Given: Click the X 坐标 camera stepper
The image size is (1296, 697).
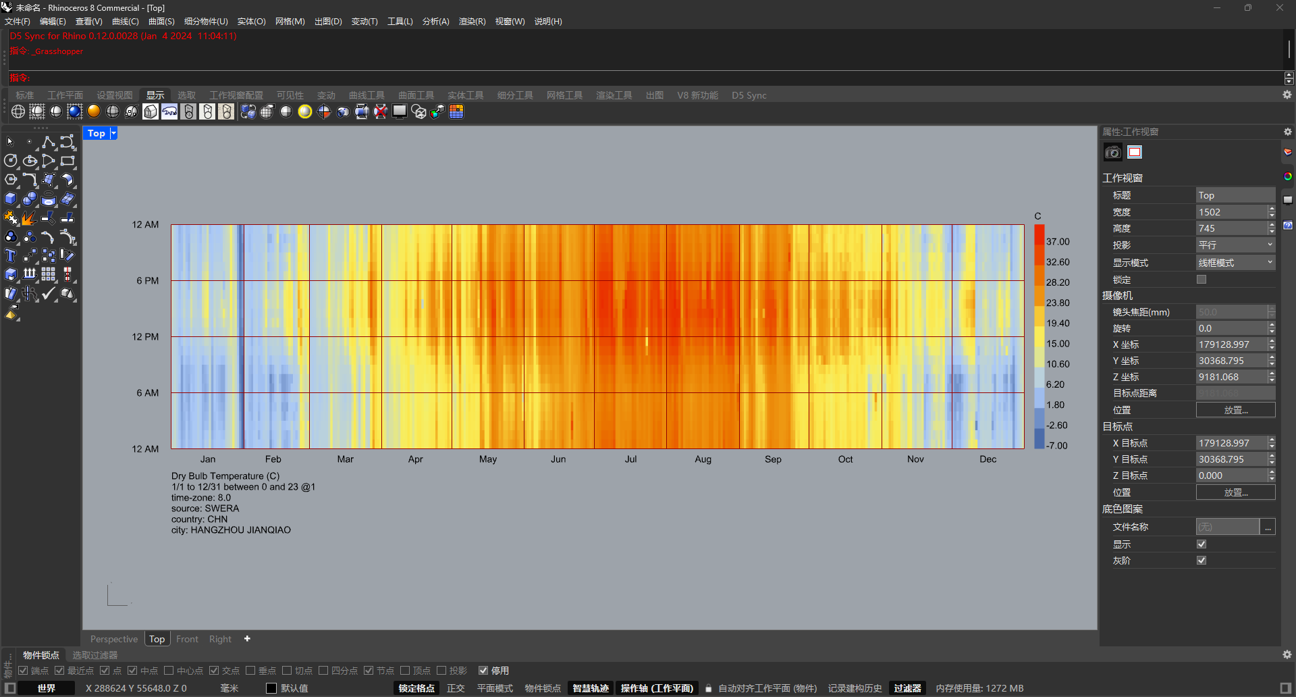Looking at the screenshot, I should click(1272, 344).
